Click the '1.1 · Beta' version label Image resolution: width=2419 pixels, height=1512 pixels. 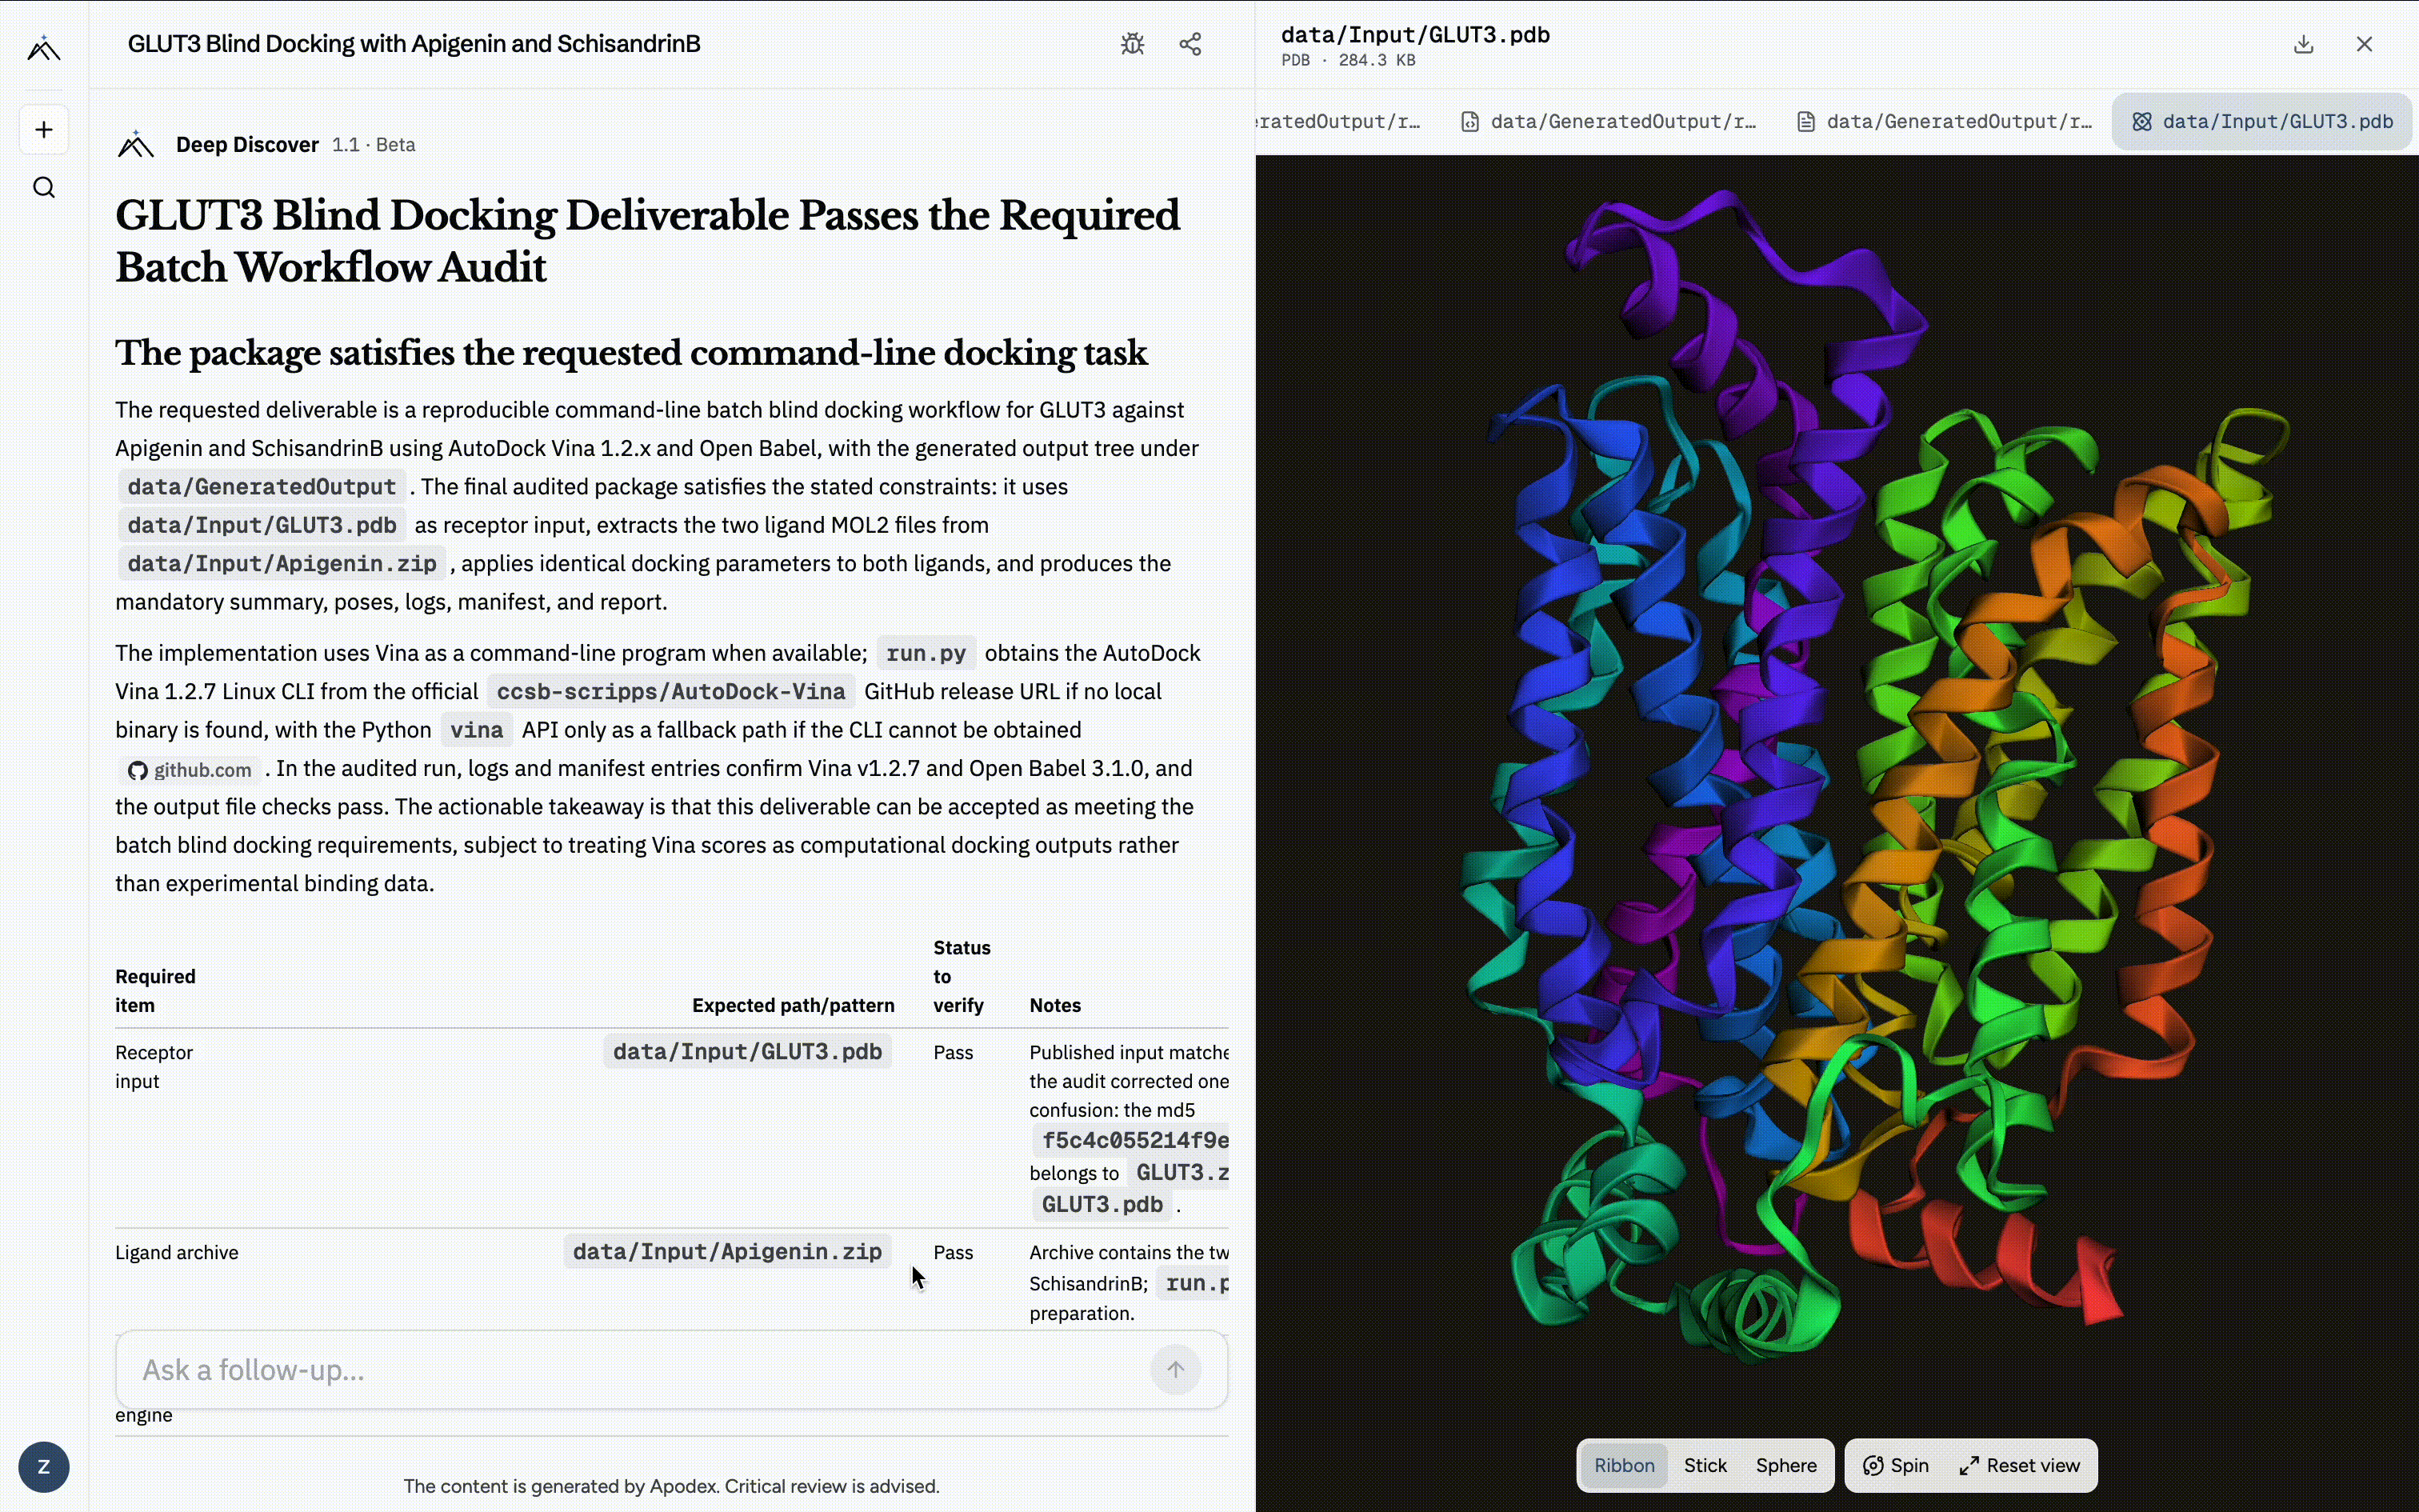374,145
